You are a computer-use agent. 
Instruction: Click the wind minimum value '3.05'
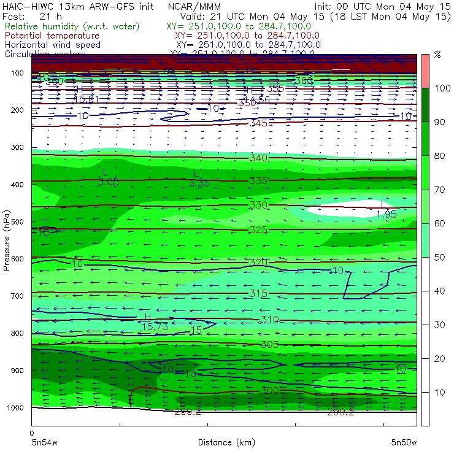tap(109, 182)
